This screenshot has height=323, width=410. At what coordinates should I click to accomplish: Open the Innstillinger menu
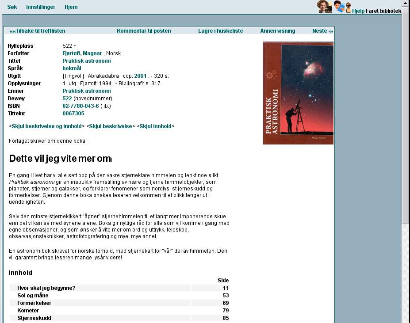click(40, 7)
